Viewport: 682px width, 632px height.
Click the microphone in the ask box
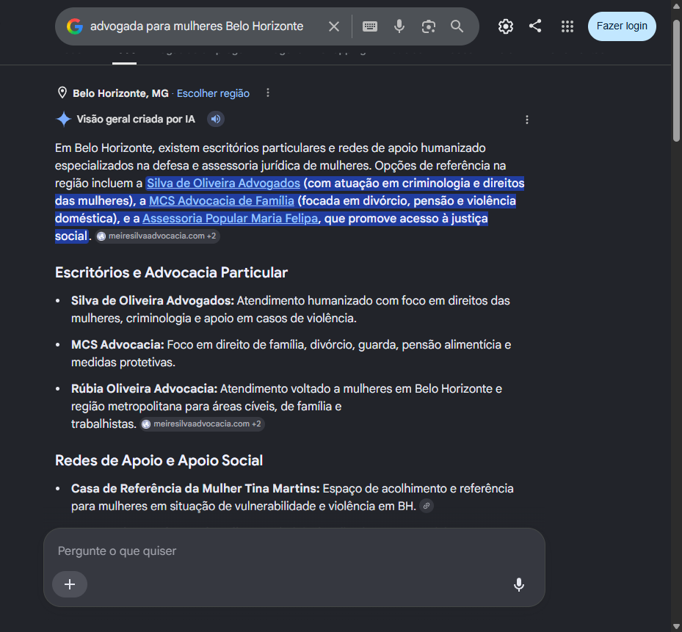pos(518,584)
